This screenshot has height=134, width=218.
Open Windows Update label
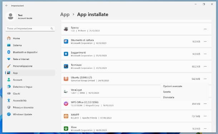pos(23,114)
